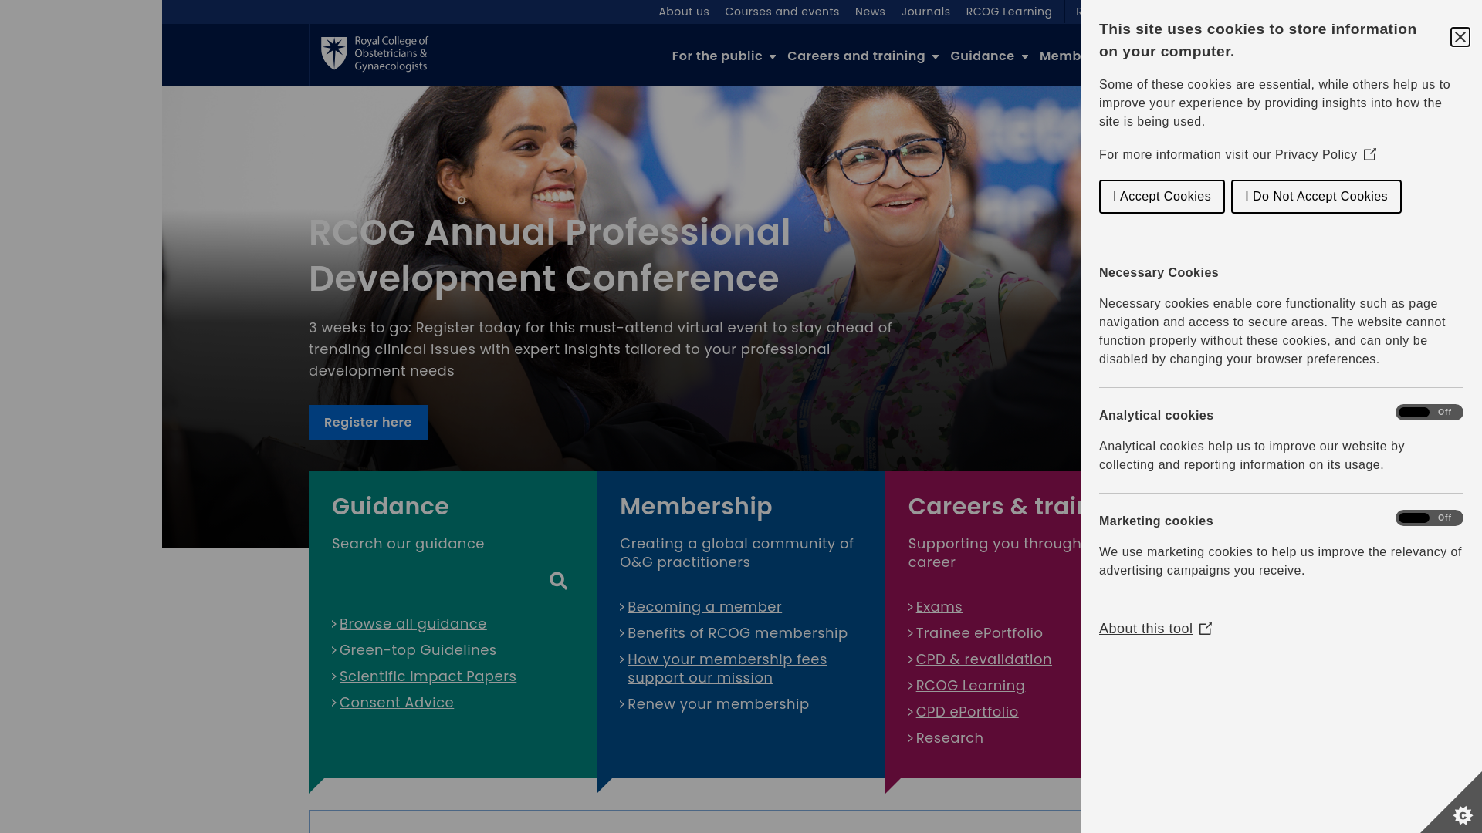Image resolution: width=1482 pixels, height=833 pixels.
Task: Click the RCOG logo
Action: pyautogui.click(x=375, y=54)
